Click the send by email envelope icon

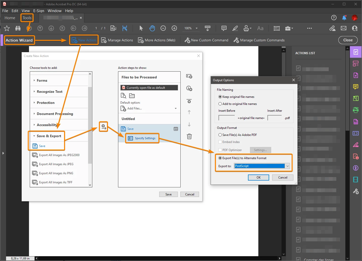coord(344,28)
